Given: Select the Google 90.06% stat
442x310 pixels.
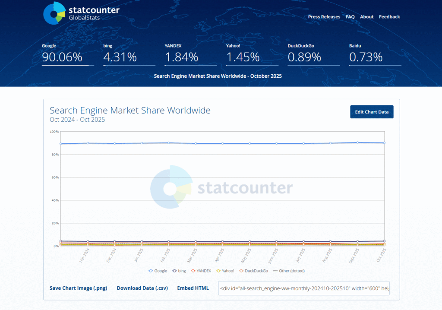Looking at the screenshot, I should 62,57.
